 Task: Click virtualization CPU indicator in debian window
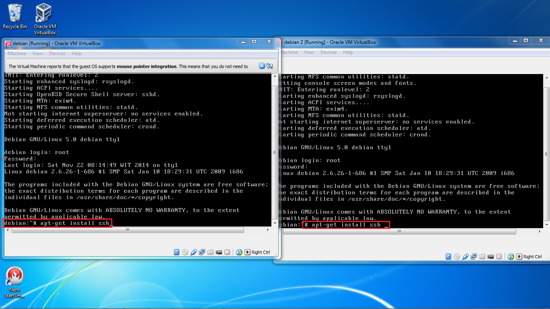pos(227,252)
